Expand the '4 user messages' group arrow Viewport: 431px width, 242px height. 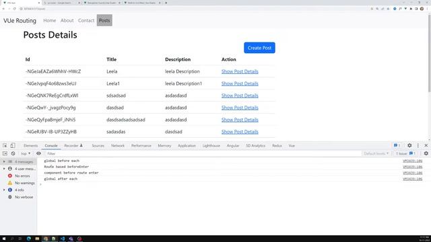(4, 169)
